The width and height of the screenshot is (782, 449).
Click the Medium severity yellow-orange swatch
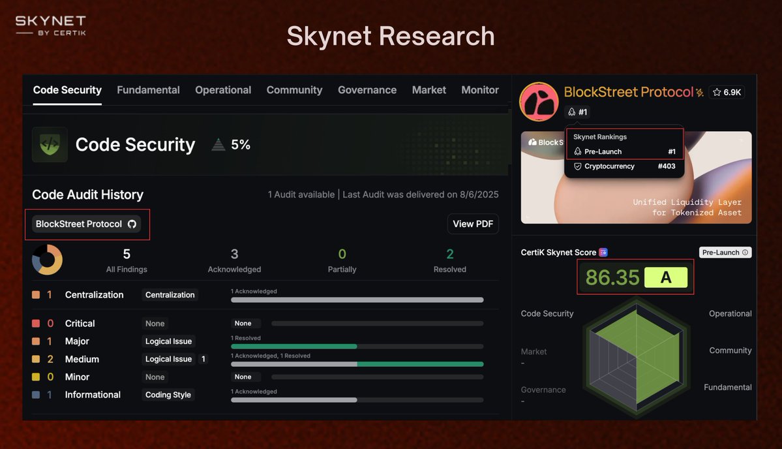(x=36, y=359)
